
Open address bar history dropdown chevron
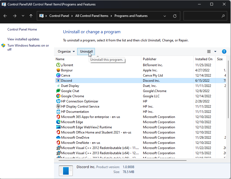pyautogui.click(x=165, y=16)
